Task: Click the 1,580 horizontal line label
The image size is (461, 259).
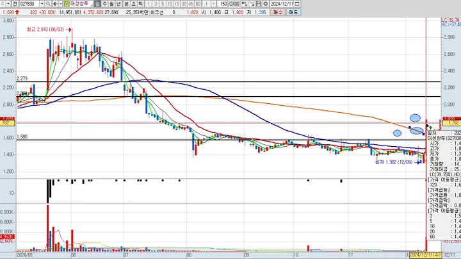Action: coord(22,137)
